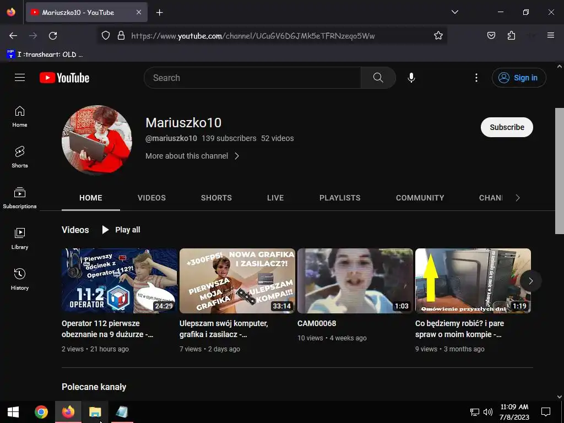
Task: Open Shorts in the sidebar
Action: (20, 157)
